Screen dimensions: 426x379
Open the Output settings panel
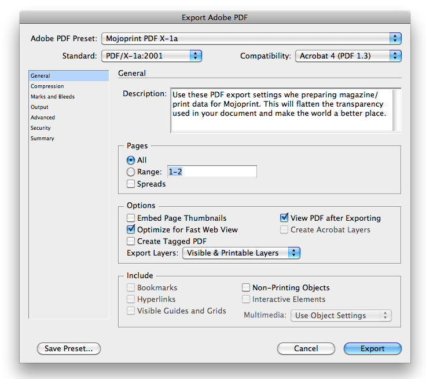pyautogui.click(x=40, y=107)
